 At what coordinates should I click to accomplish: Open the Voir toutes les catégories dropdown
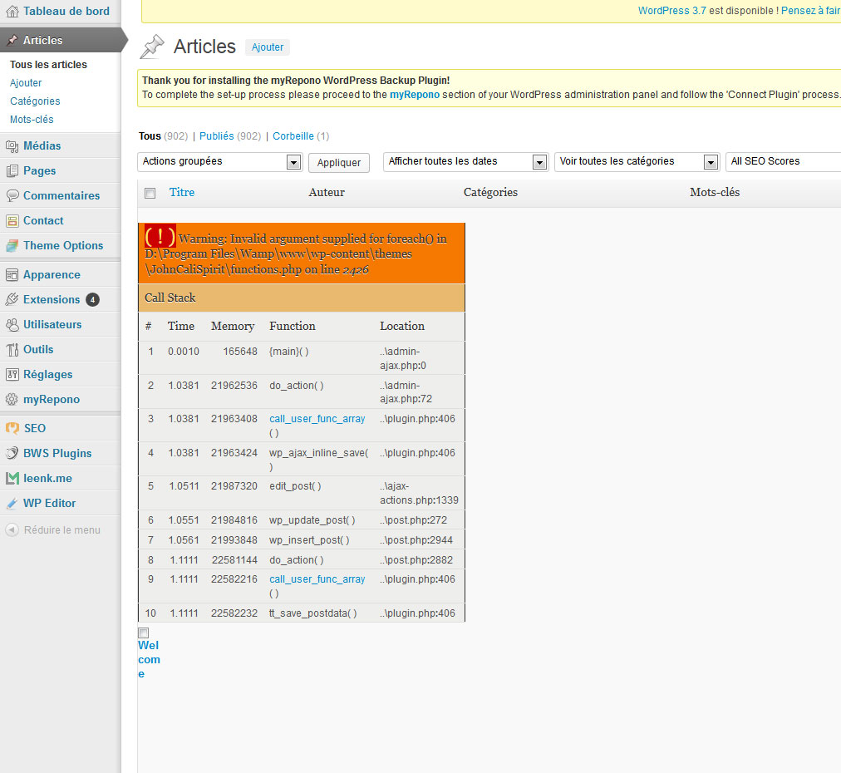point(637,162)
